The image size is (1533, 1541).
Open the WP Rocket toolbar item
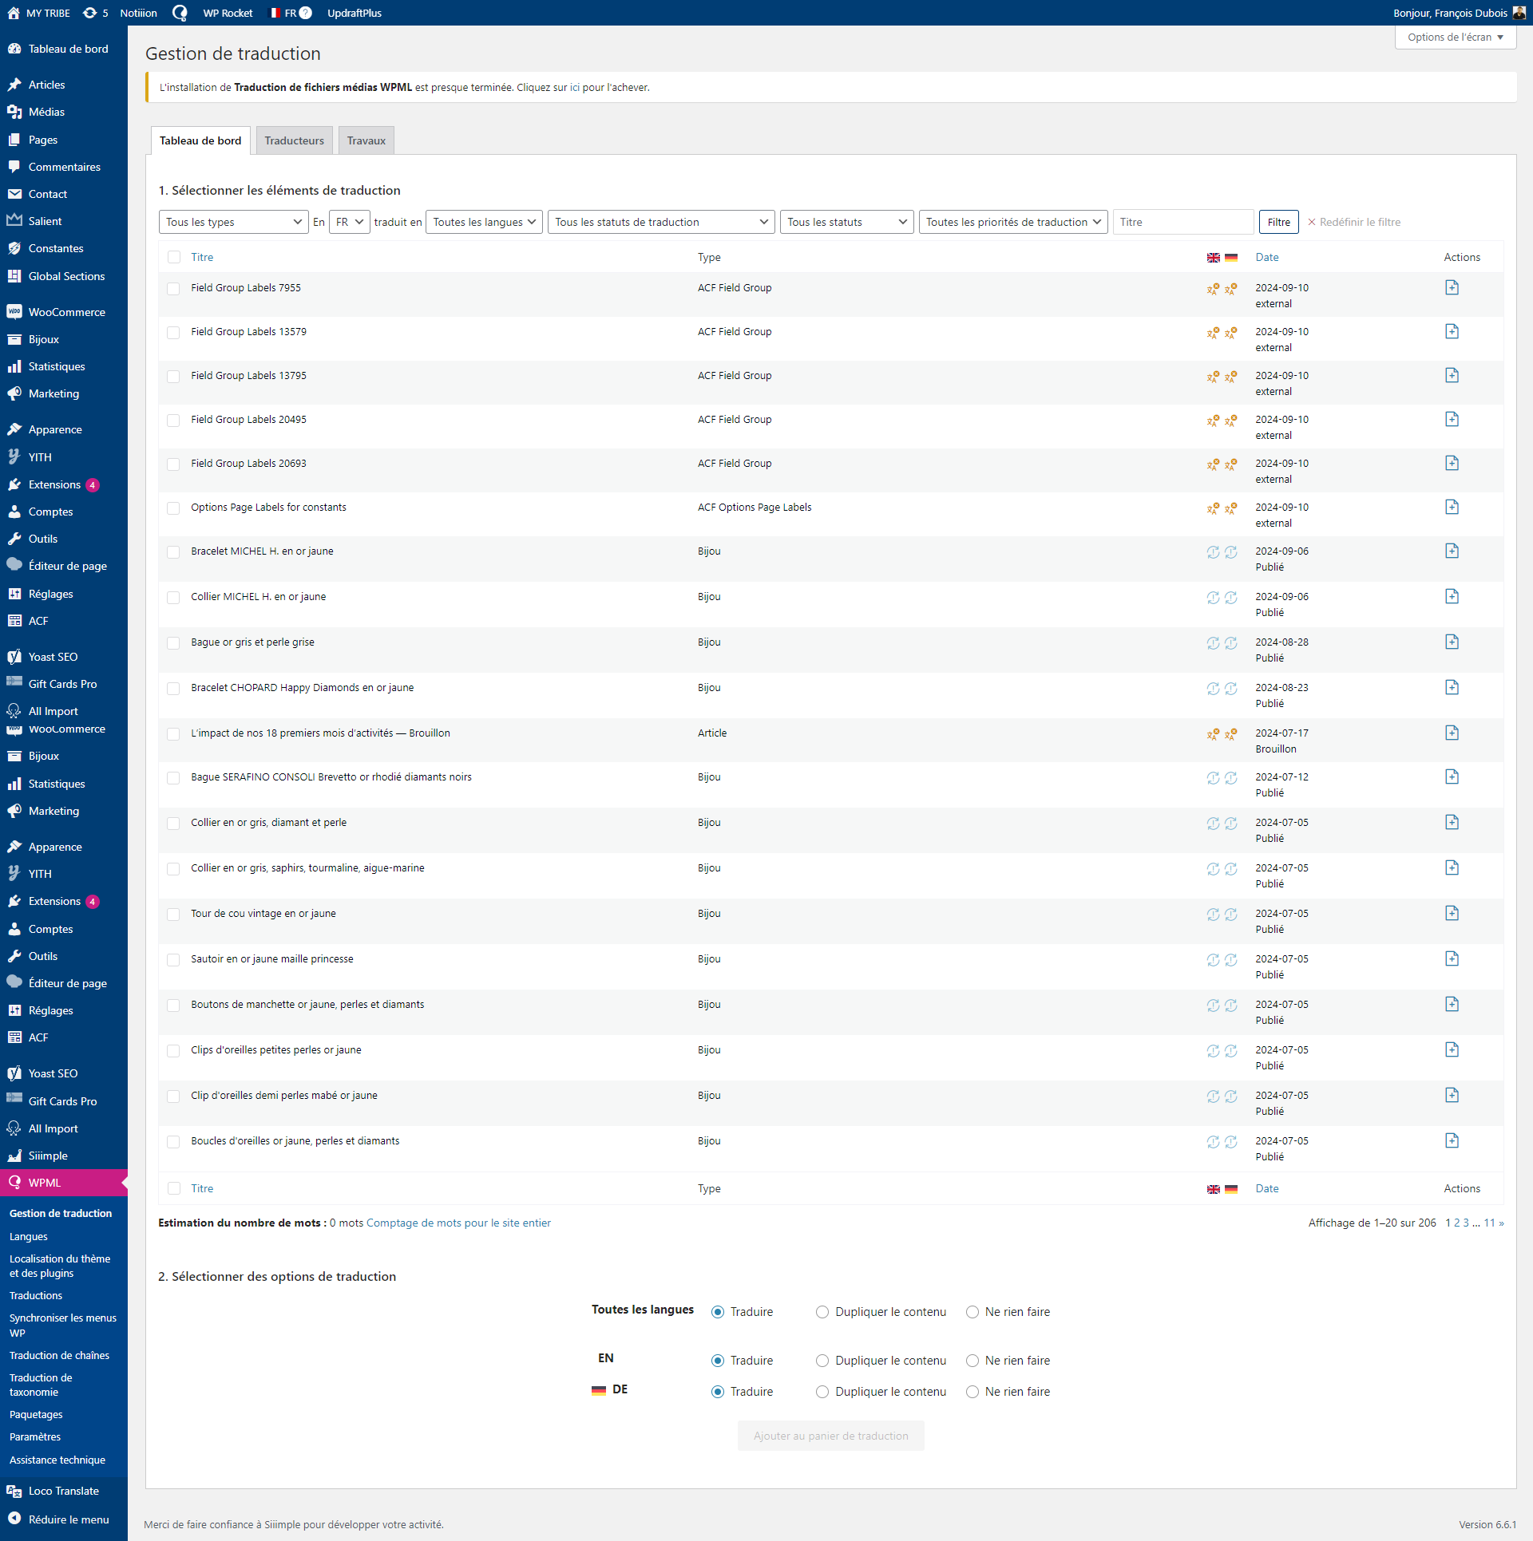pyautogui.click(x=228, y=13)
